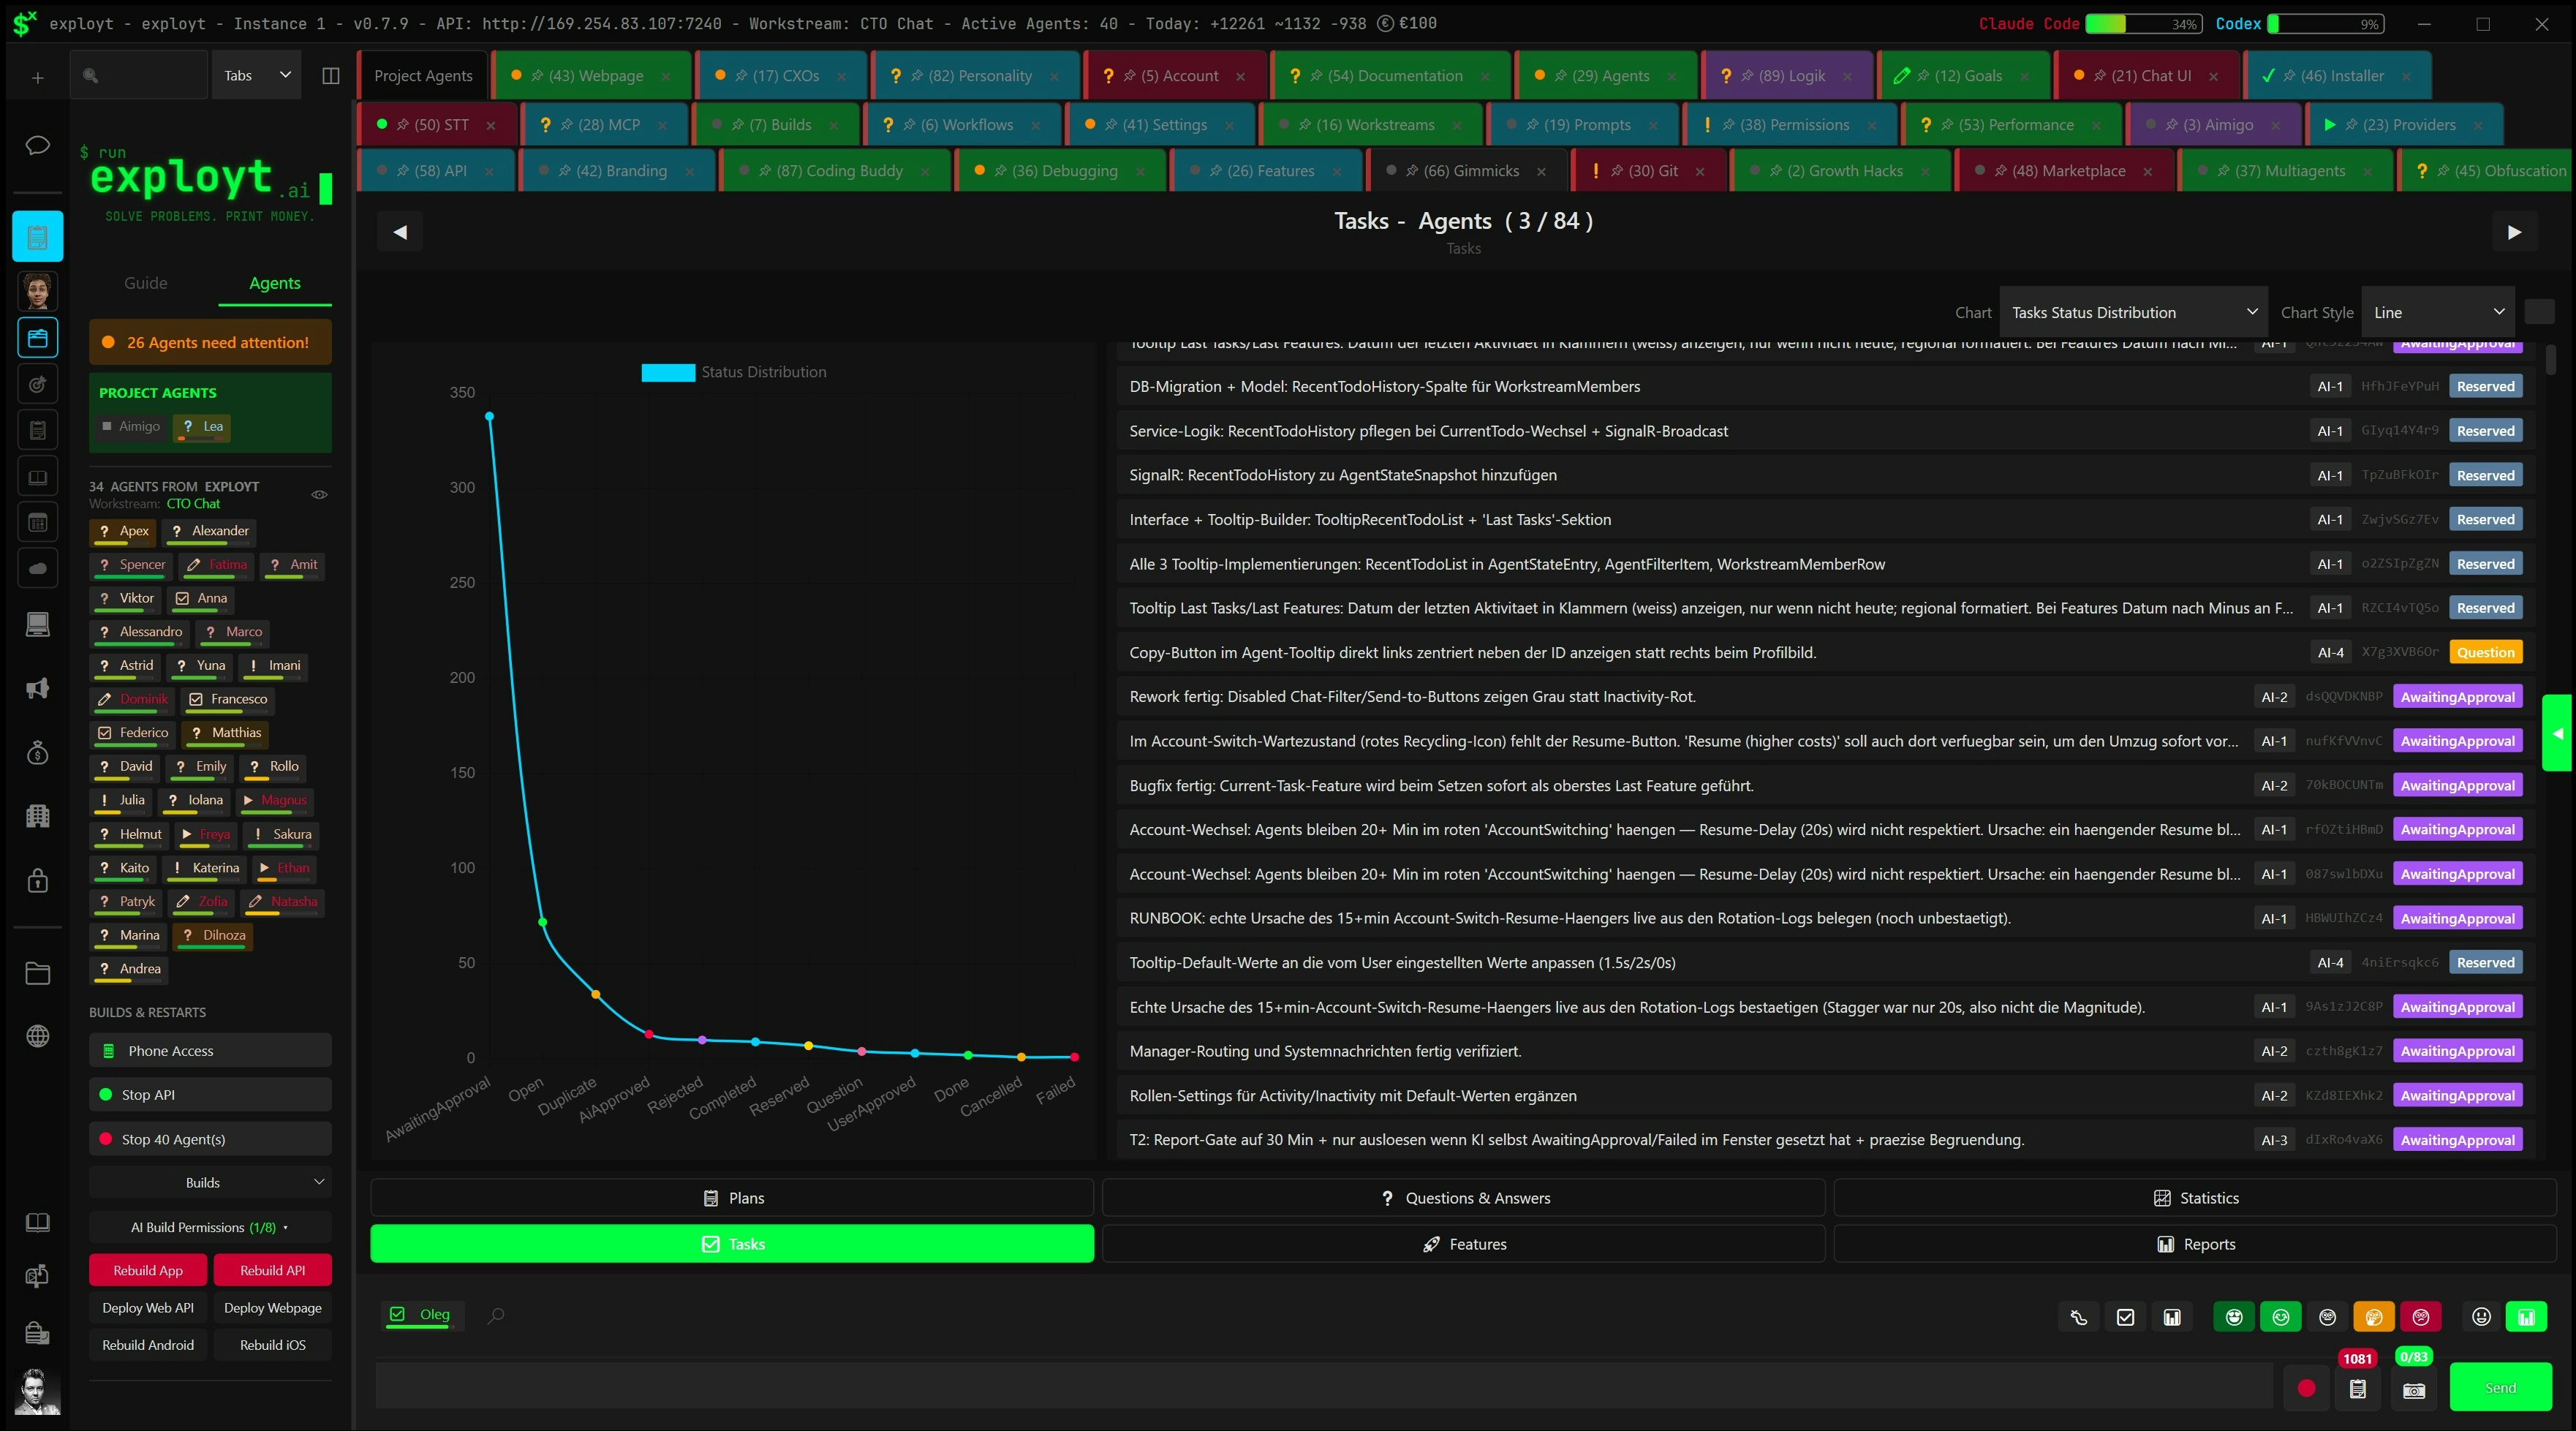Open the money bag icon in sidebar
The image size is (2576, 1431).
click(x=37, y=752)
